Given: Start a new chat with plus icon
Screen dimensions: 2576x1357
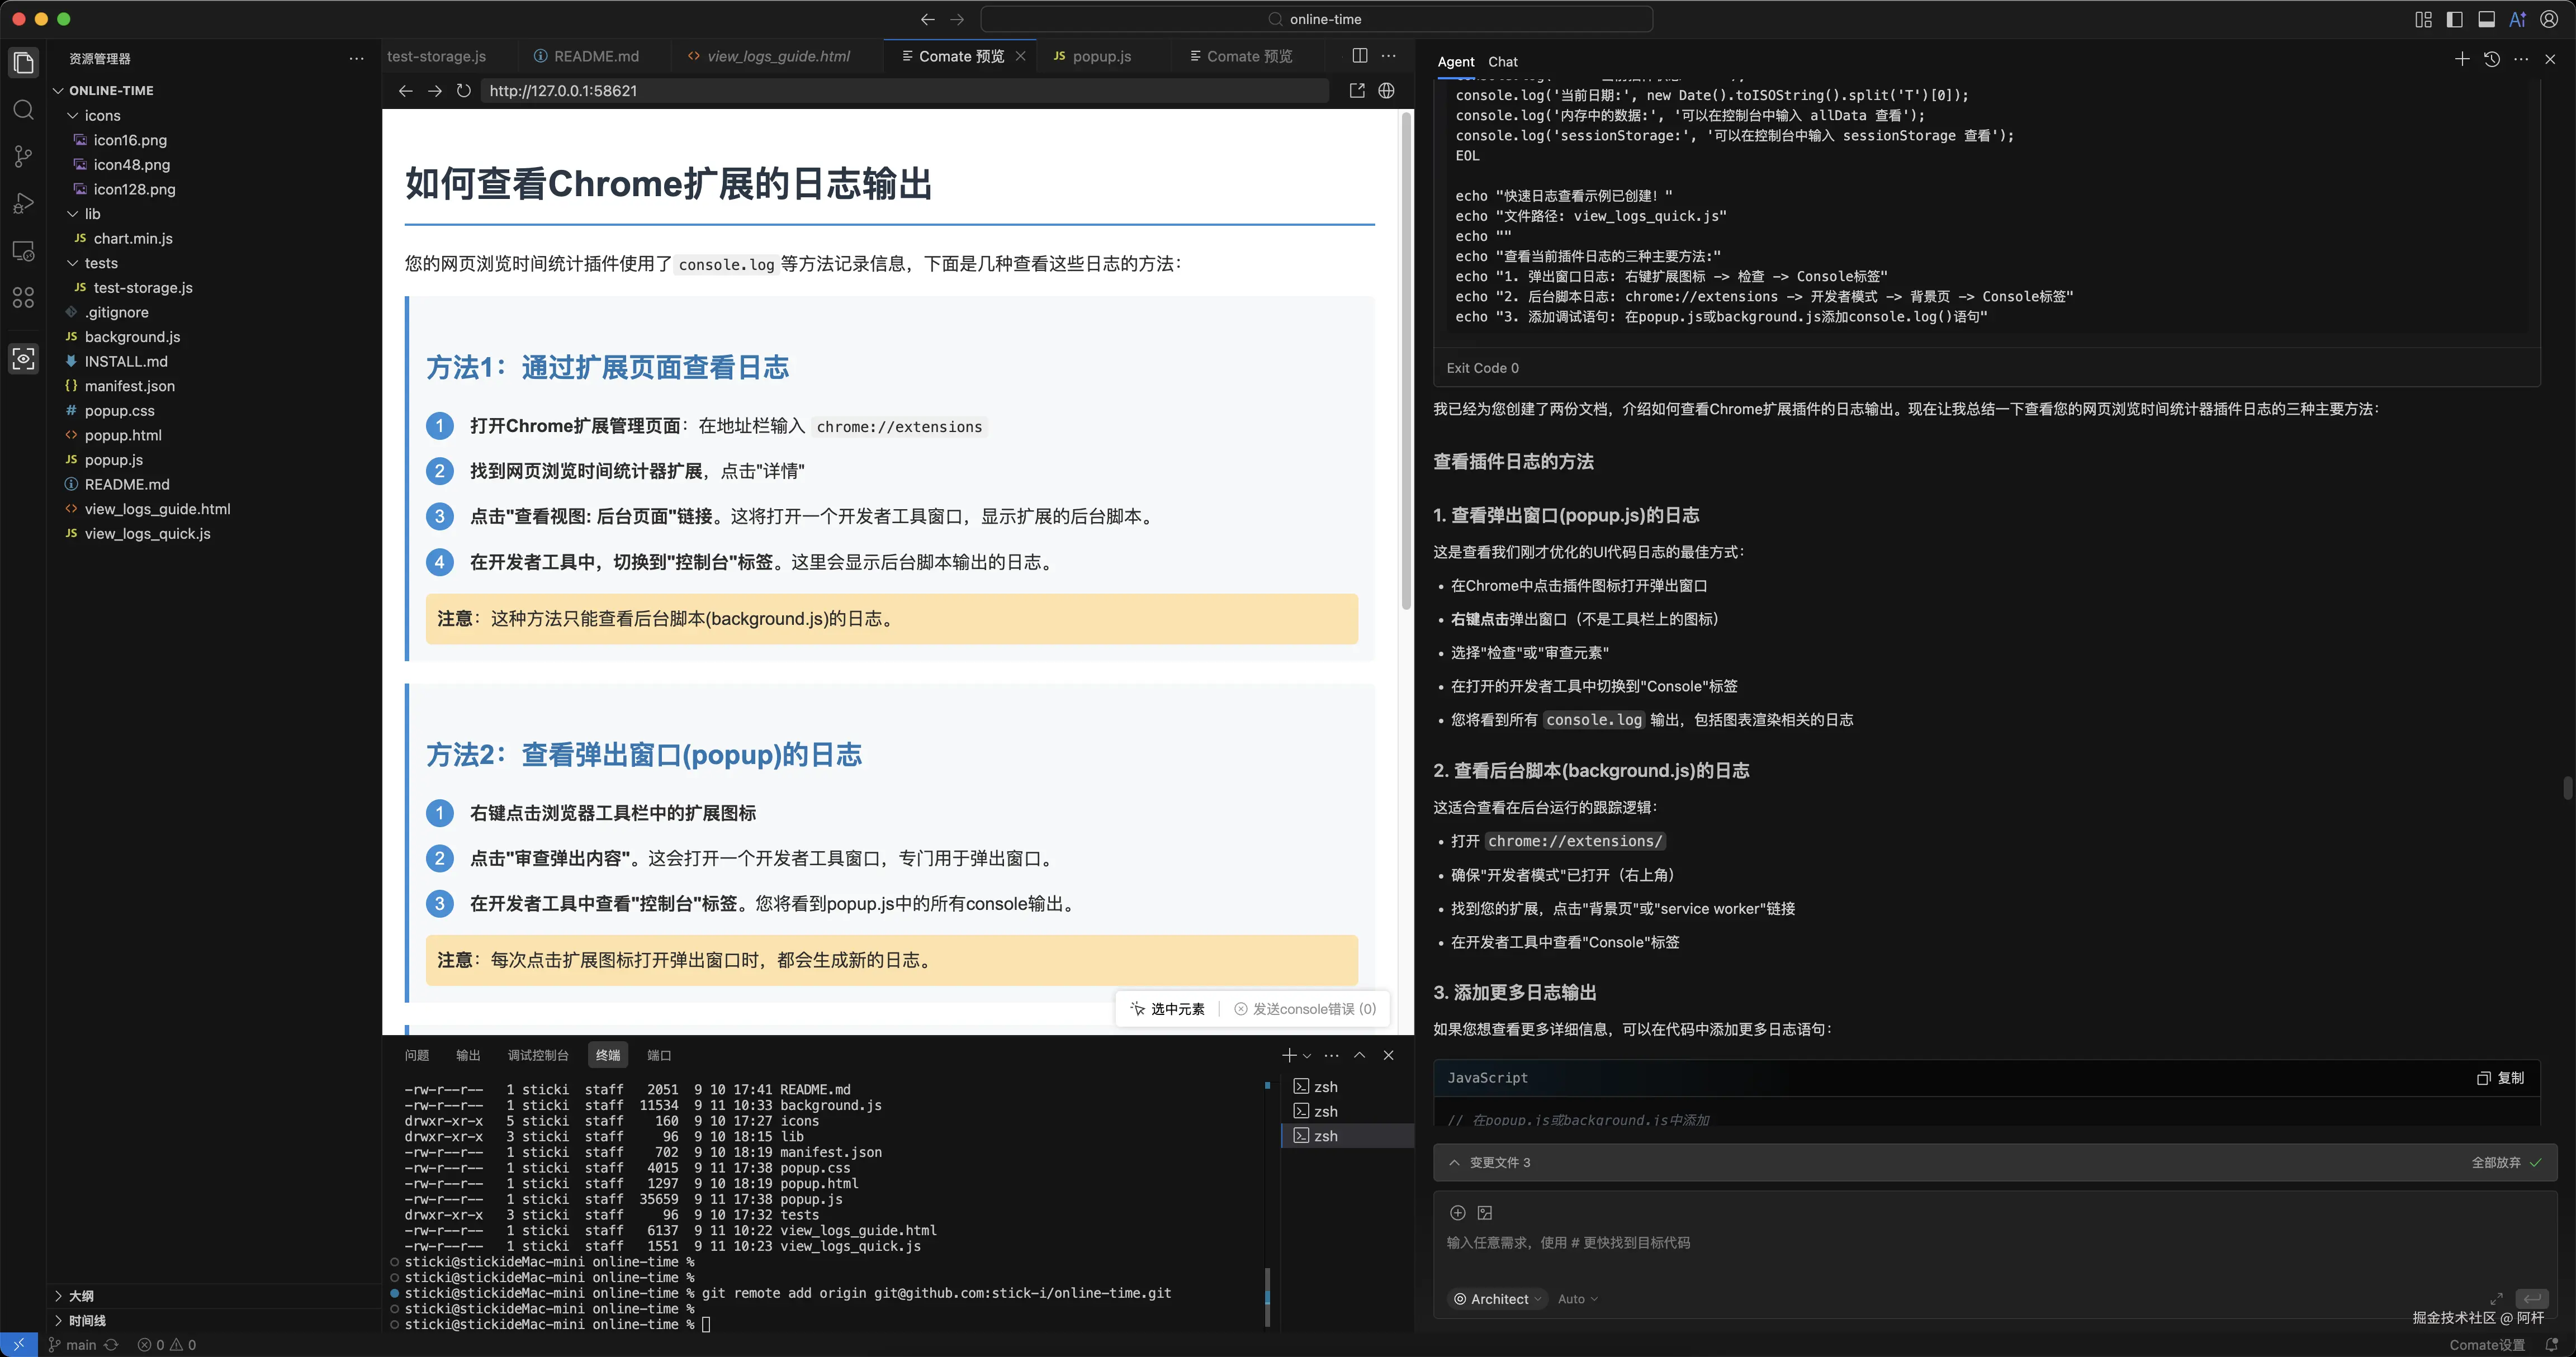Looking at the screenshot, I should coord(2461,60).
